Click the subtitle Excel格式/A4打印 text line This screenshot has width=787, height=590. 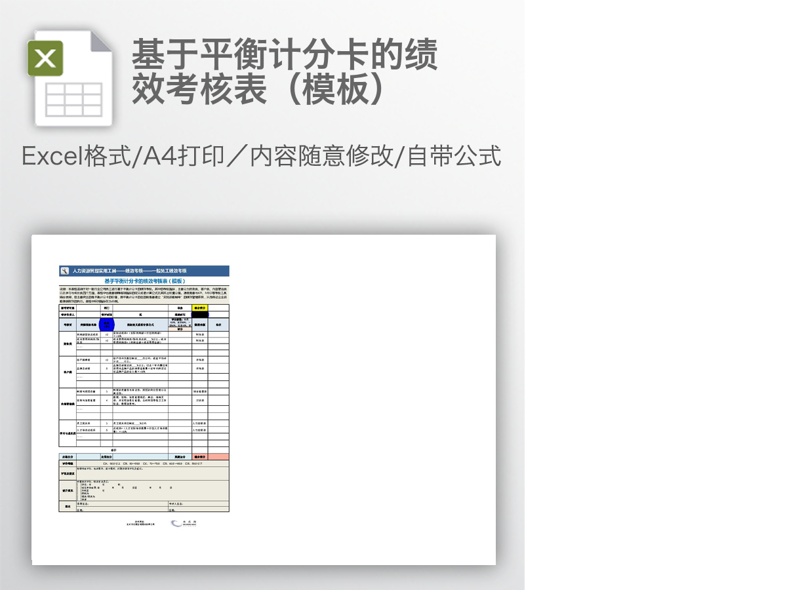click(x=262, y=156)
